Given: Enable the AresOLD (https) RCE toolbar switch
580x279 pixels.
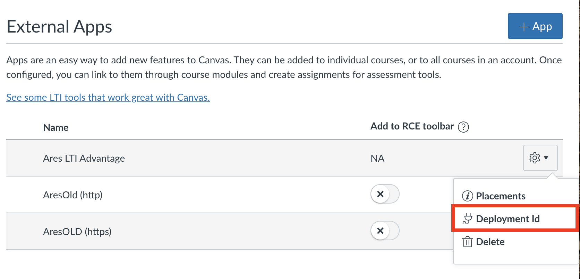Looking at the screenshot, I should 385,231.
